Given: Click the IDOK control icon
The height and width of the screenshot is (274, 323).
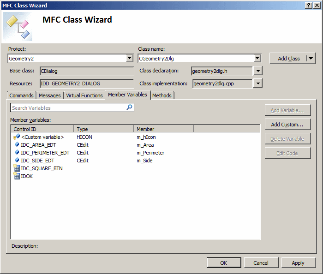Looking at the screenshot, I should point(17,176).
